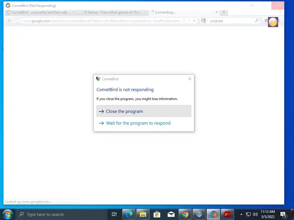Image resolution: width=294 pixels, height=220 pixels.
Task: Click the orange BitComet toolbar icon
Action: [273, 22]
